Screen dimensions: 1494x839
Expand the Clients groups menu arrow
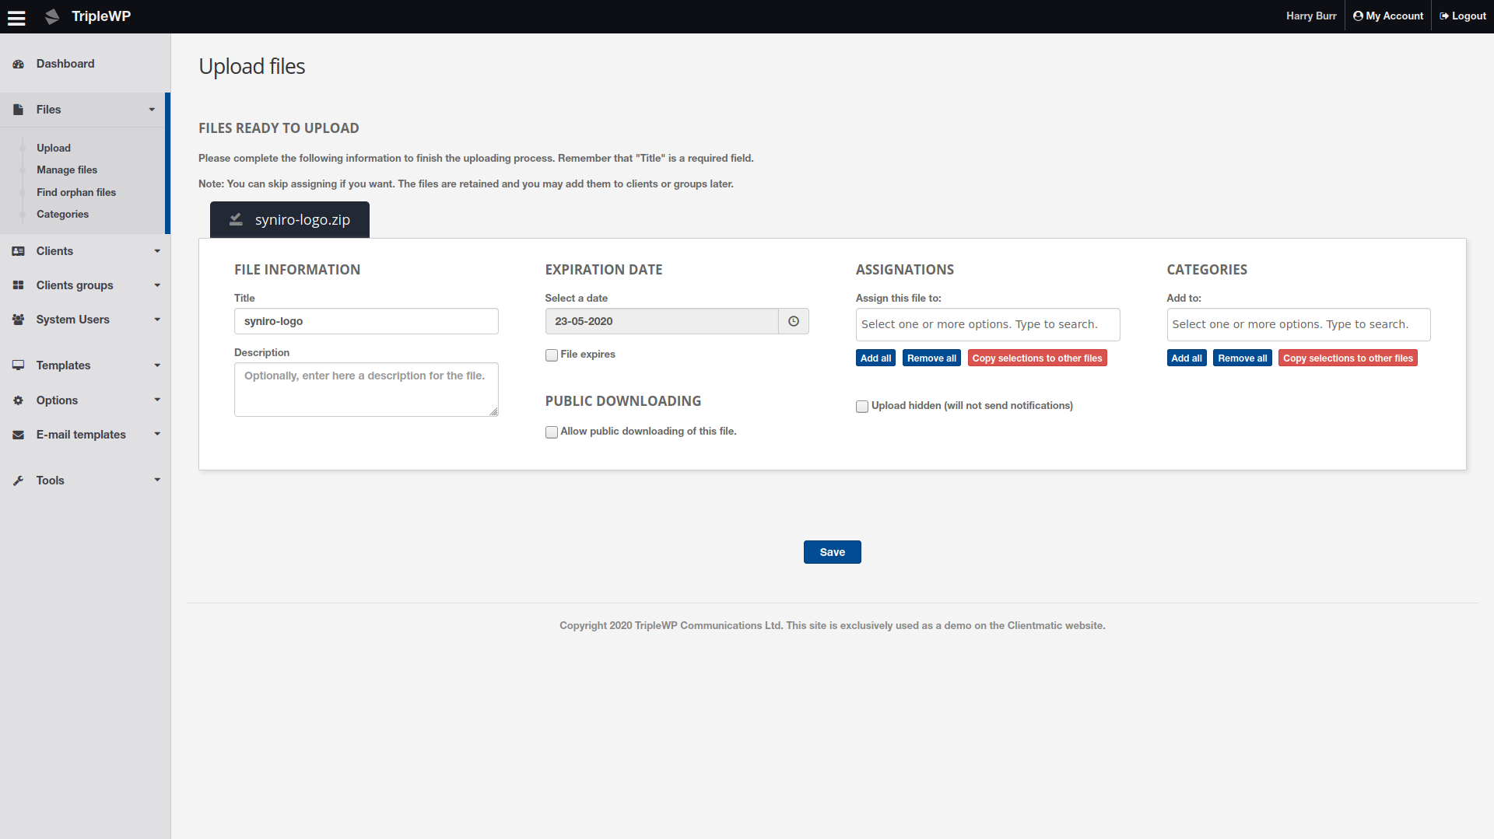pos(157,285)
